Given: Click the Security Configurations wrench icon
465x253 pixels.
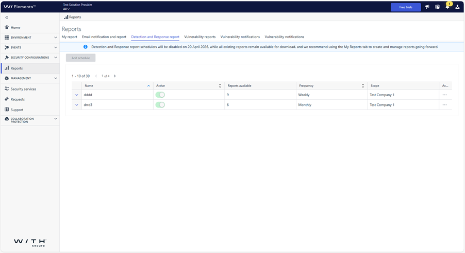Looking at the screenshot, I should point(7,58).
